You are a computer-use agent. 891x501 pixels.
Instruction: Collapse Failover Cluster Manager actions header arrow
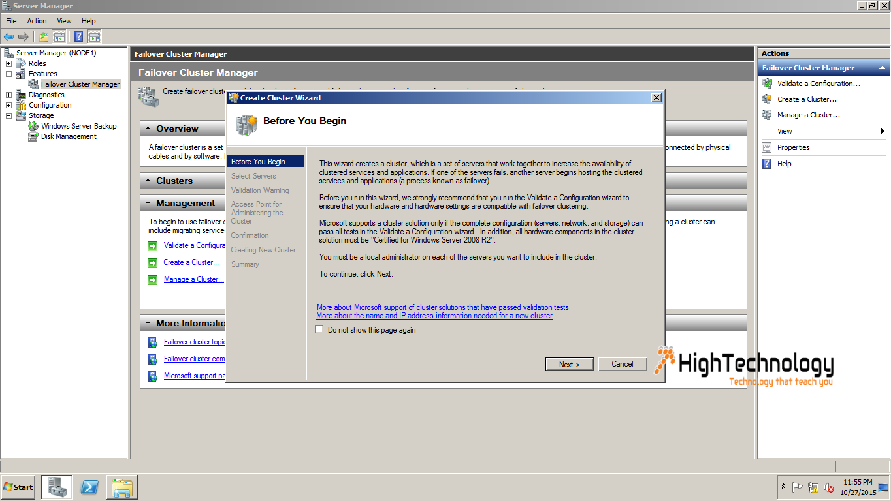click(x=882, y=68)
